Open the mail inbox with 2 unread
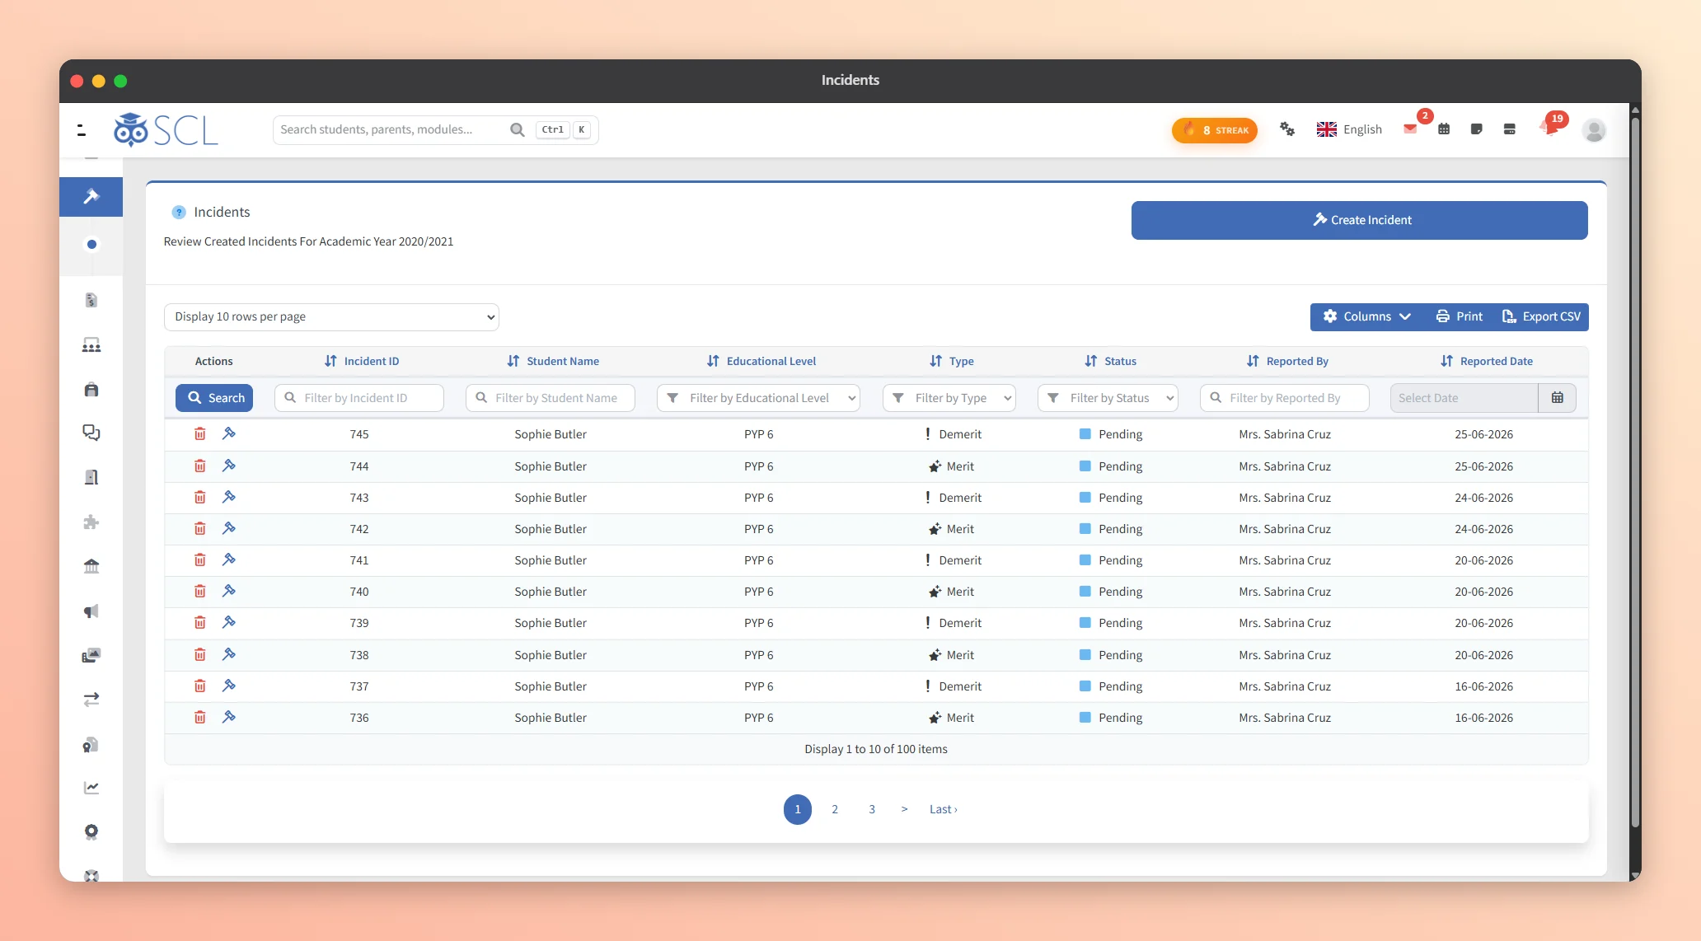1701x941 pixels. click(1410, 129)
